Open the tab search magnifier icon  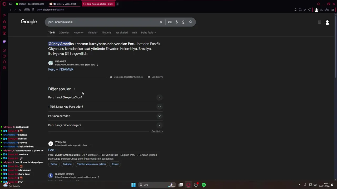318,4
